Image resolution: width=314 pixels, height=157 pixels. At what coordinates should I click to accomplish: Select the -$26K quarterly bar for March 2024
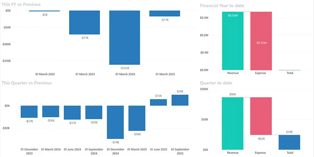click(x=51, y=111)
